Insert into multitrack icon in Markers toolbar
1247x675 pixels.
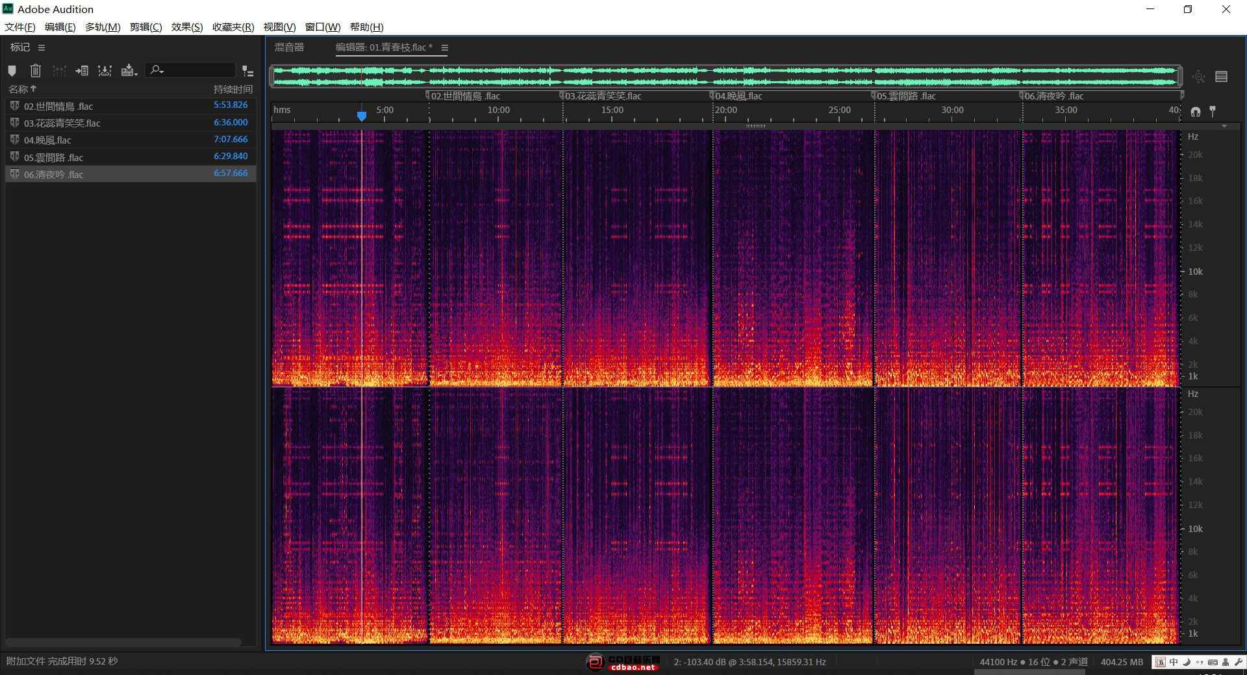pyautogui.click(x=105, y=71)
